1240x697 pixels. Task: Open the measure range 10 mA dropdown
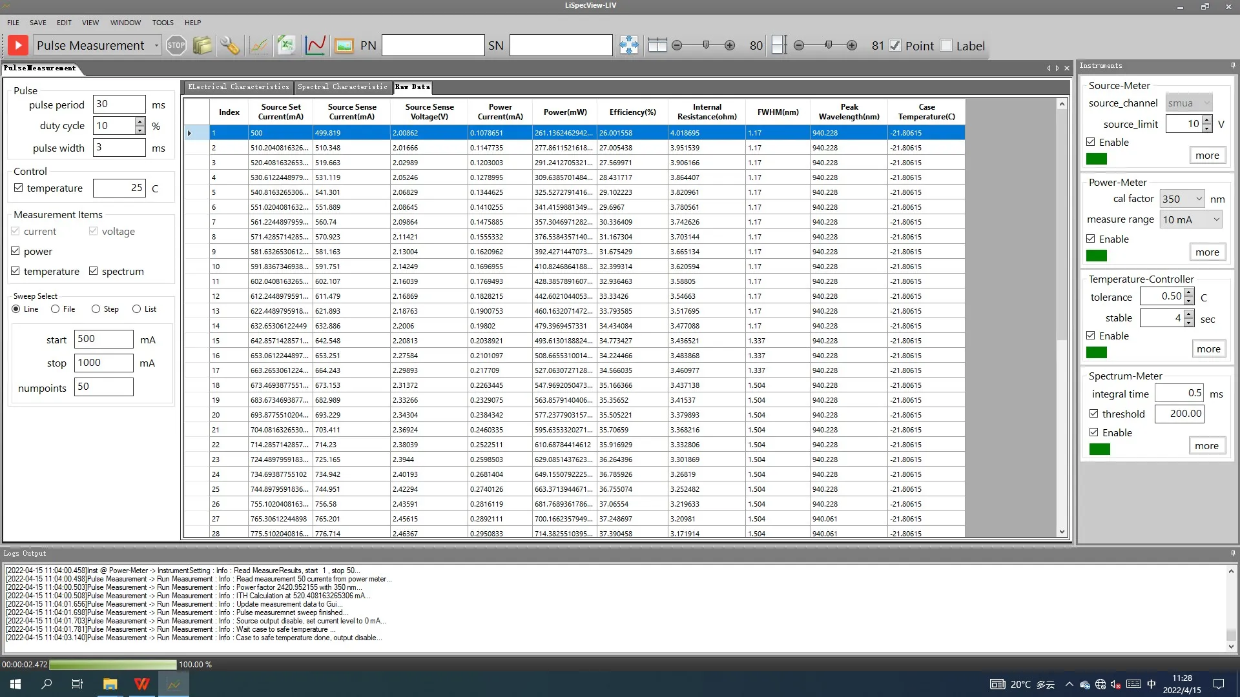(1216, 219)
